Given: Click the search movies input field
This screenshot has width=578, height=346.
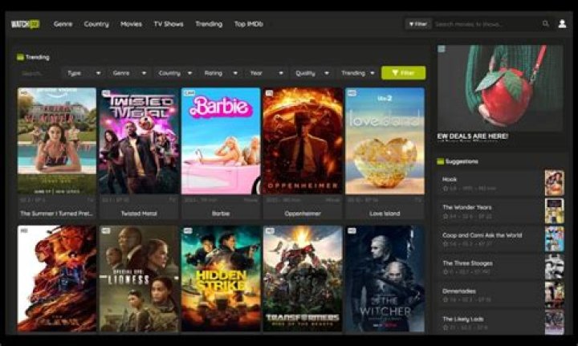Looking at the screenshot, I should [486, 24].
